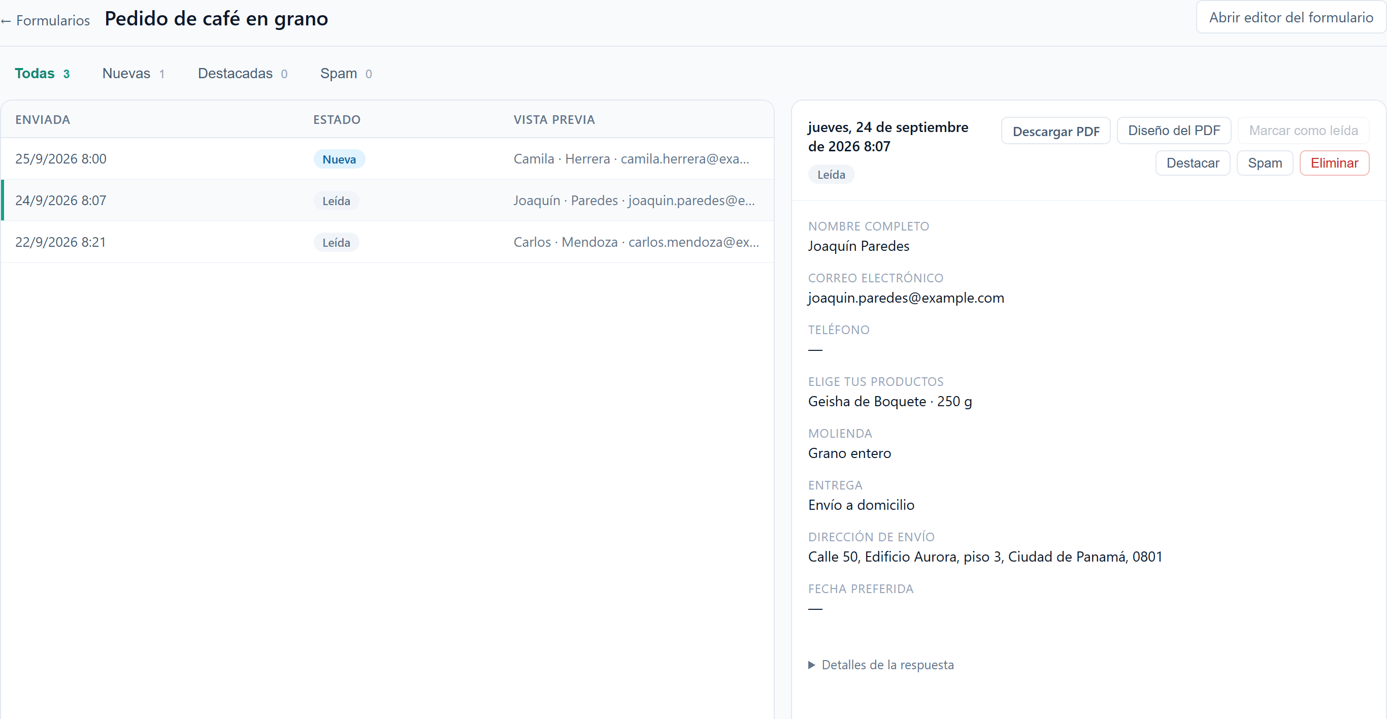This screenshot has height=719, width=1387.
Task: Expand Detalles de la respuesta
Action: point(881,665)
